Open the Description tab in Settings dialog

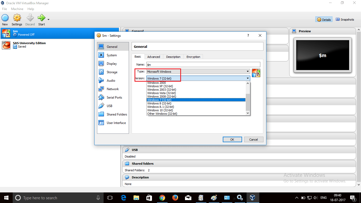point(173,57)
